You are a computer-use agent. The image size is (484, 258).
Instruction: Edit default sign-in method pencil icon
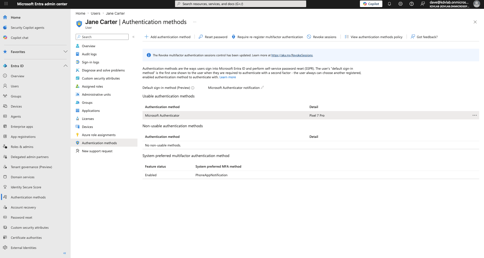tap(262, 87)
